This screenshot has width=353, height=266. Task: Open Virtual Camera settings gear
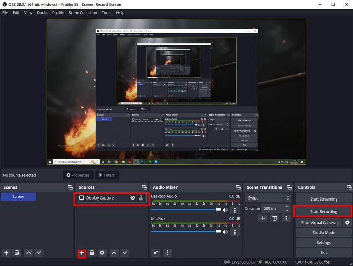[347, 223]
